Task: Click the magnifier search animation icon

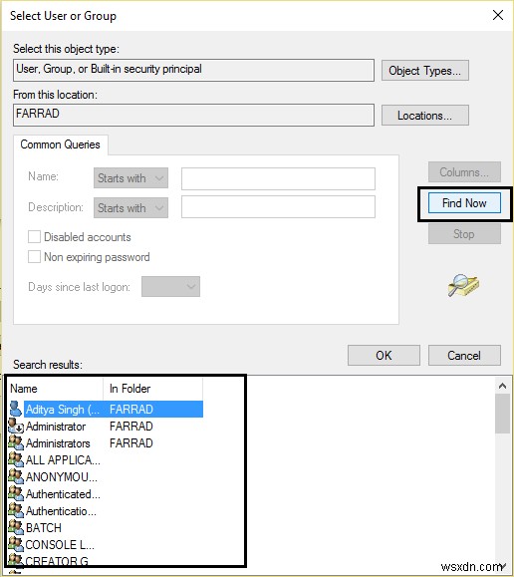Action: click(463, 285)
